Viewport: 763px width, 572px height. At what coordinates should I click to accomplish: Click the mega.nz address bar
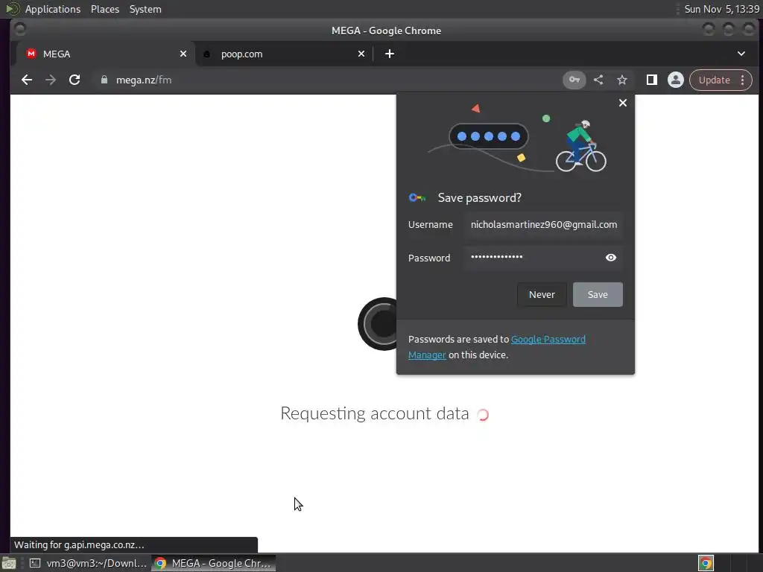coord(326,80)
